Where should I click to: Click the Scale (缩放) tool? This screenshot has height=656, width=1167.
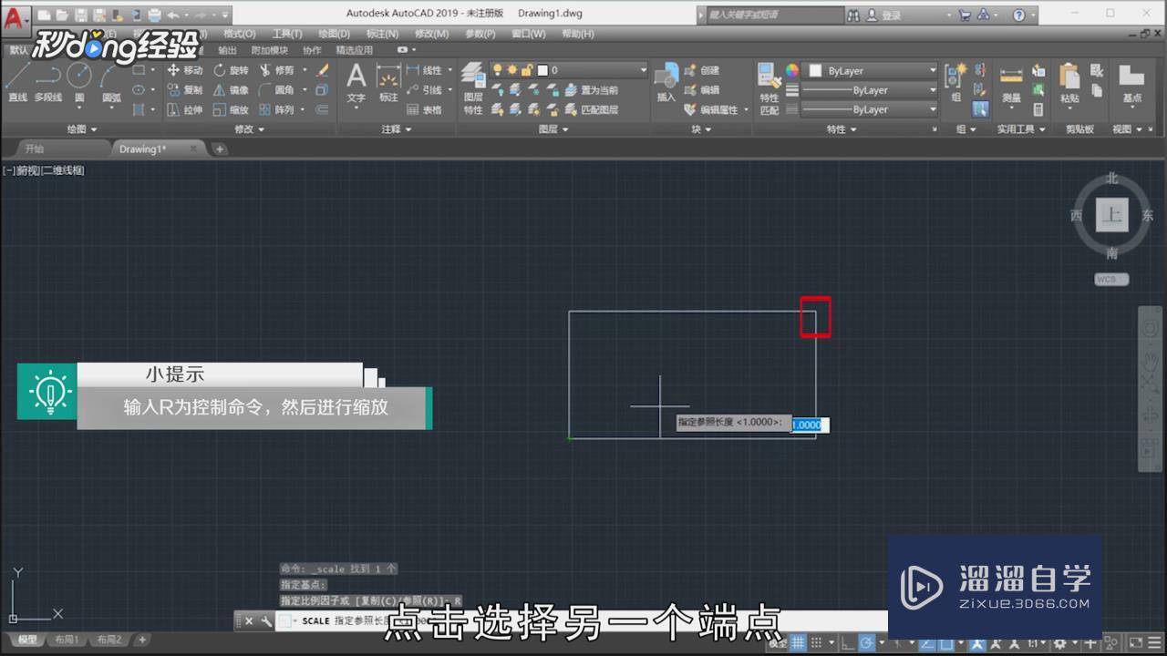231,109
